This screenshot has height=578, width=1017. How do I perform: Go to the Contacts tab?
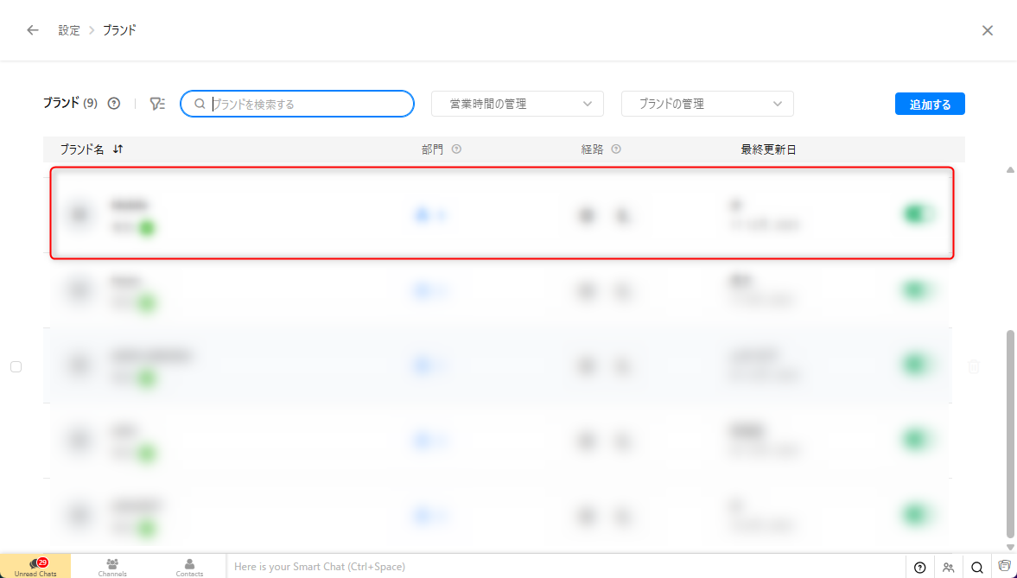[189, 567]
